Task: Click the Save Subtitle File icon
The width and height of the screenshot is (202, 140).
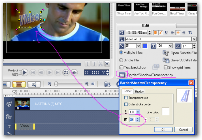Action: point(166,60)
